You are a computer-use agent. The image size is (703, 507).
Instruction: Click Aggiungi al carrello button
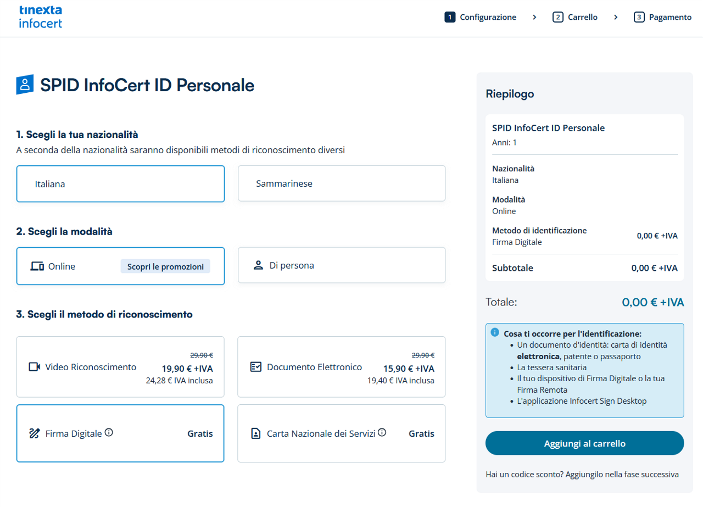tap(585, 443)
